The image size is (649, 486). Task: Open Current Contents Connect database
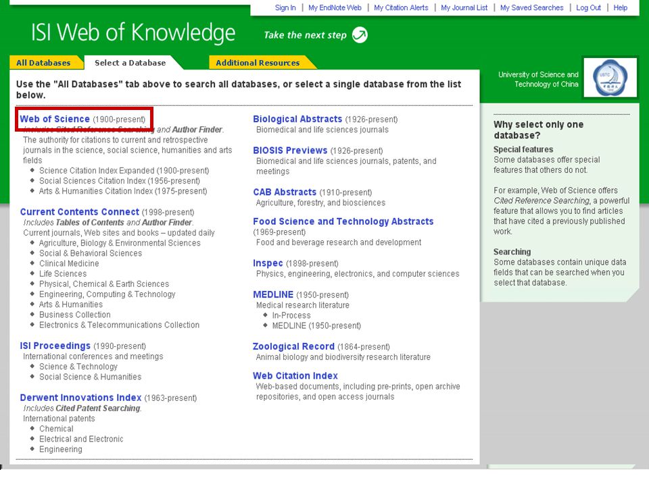click(x=80, y=212)
